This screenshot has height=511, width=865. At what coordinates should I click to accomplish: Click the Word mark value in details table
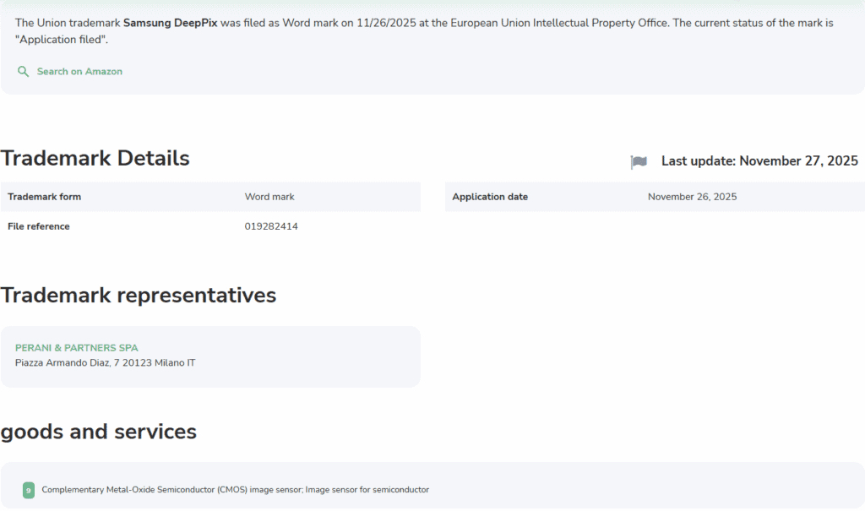pyautogui.click(x=269, y=196)
